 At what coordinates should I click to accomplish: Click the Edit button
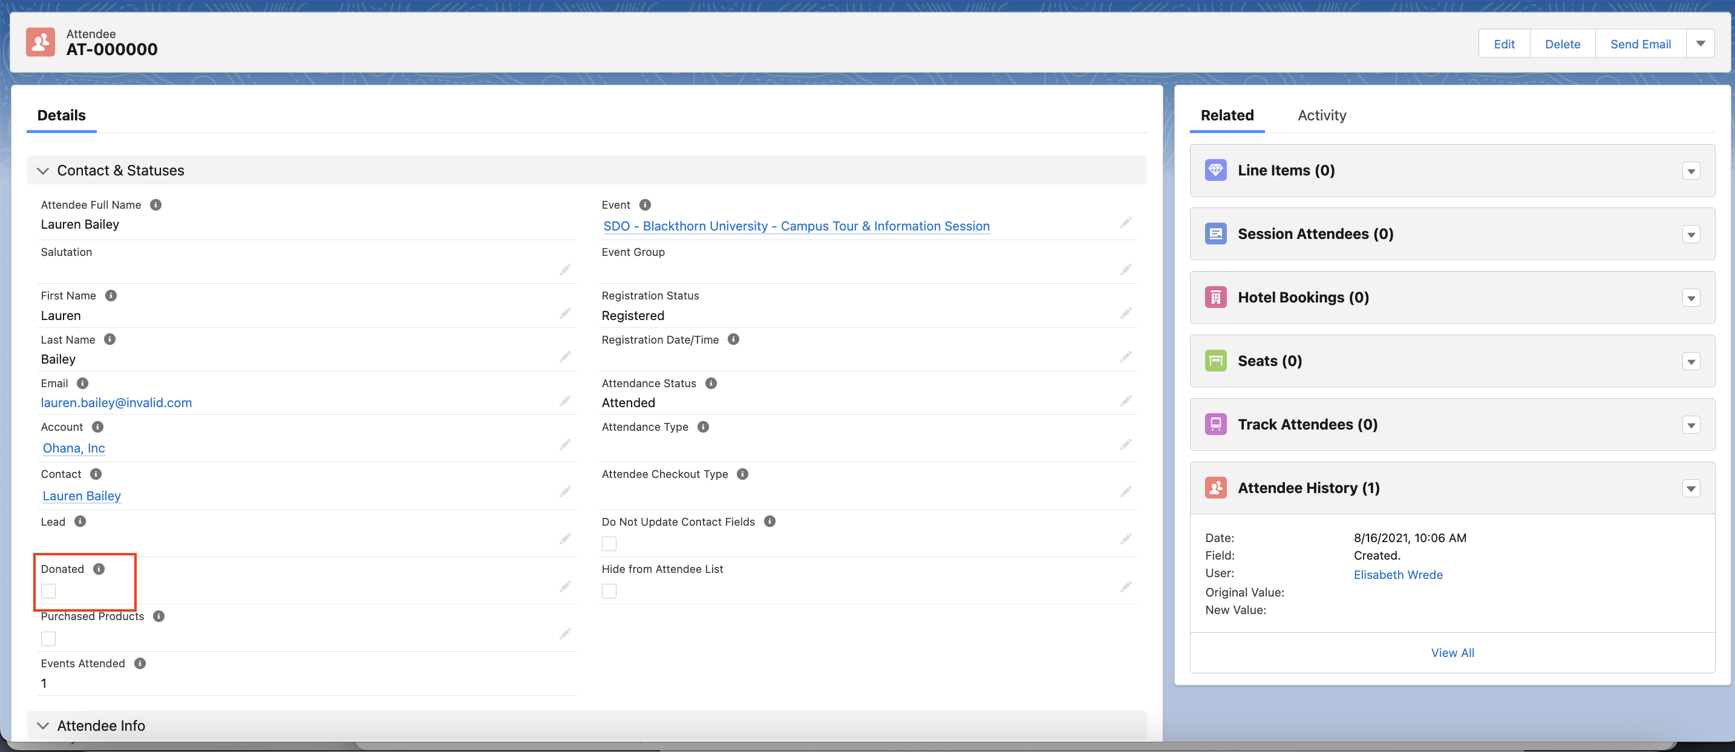point(1504,44)
